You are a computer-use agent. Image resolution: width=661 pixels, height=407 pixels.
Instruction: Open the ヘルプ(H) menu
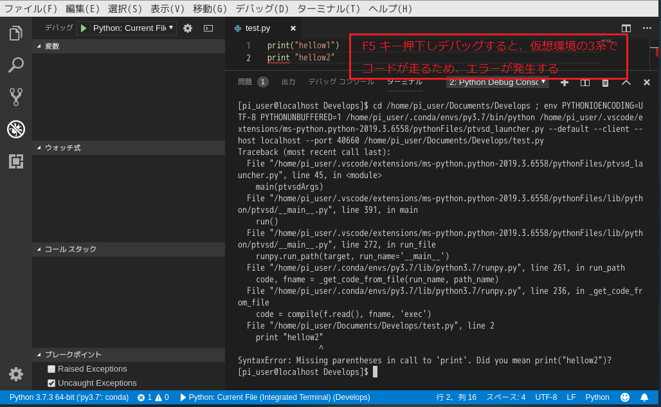click(x=390, y=8)
